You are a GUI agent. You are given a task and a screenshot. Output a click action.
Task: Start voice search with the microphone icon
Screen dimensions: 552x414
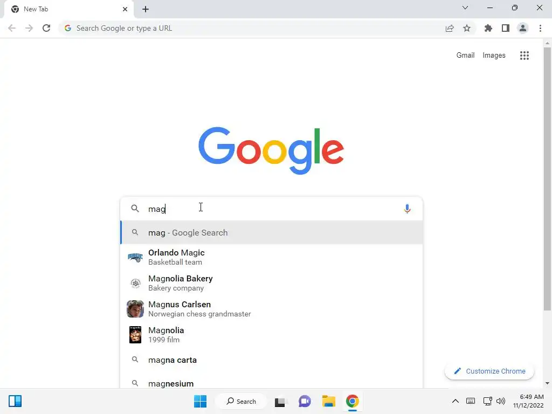[407, 209]
